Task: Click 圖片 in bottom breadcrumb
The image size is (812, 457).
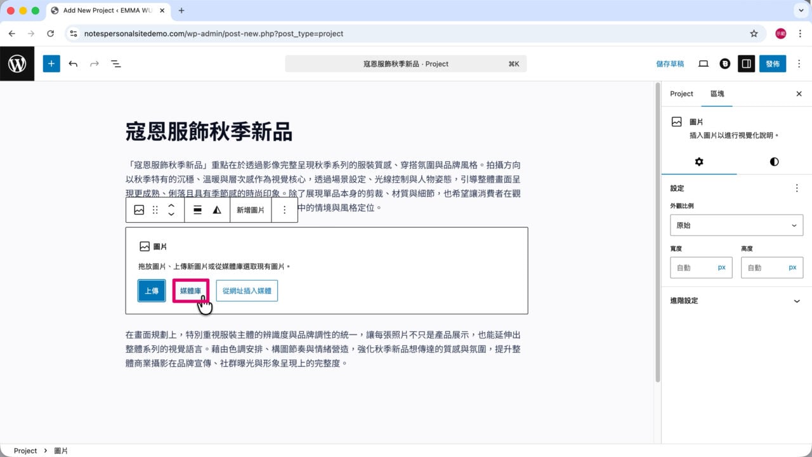Action: [x=61, y=451]
